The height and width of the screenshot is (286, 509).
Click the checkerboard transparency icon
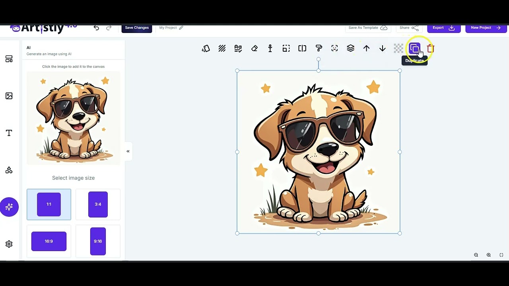(398, 48)
